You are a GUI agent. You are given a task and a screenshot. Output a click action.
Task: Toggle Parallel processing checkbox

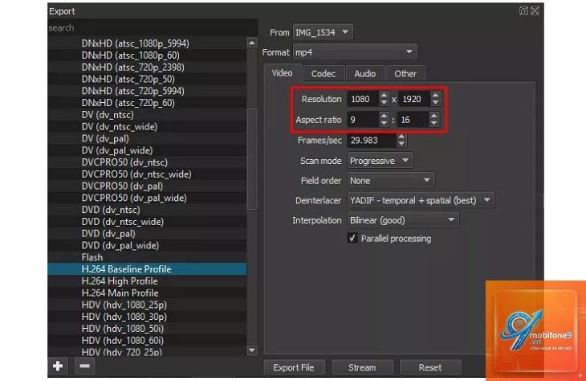352,238
